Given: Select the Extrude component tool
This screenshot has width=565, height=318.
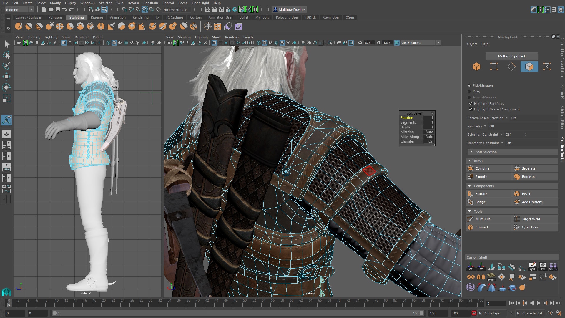Looking at the screenshot, I should [481, 193].
